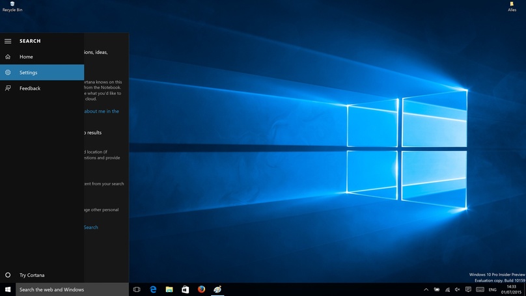Show hidden system tray icons

pyautogui.click(x=426, y=289)
